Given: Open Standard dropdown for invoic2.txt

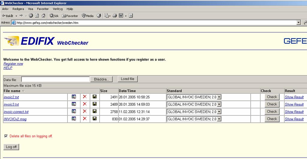Looking at the screenshot, I should 219,97.
